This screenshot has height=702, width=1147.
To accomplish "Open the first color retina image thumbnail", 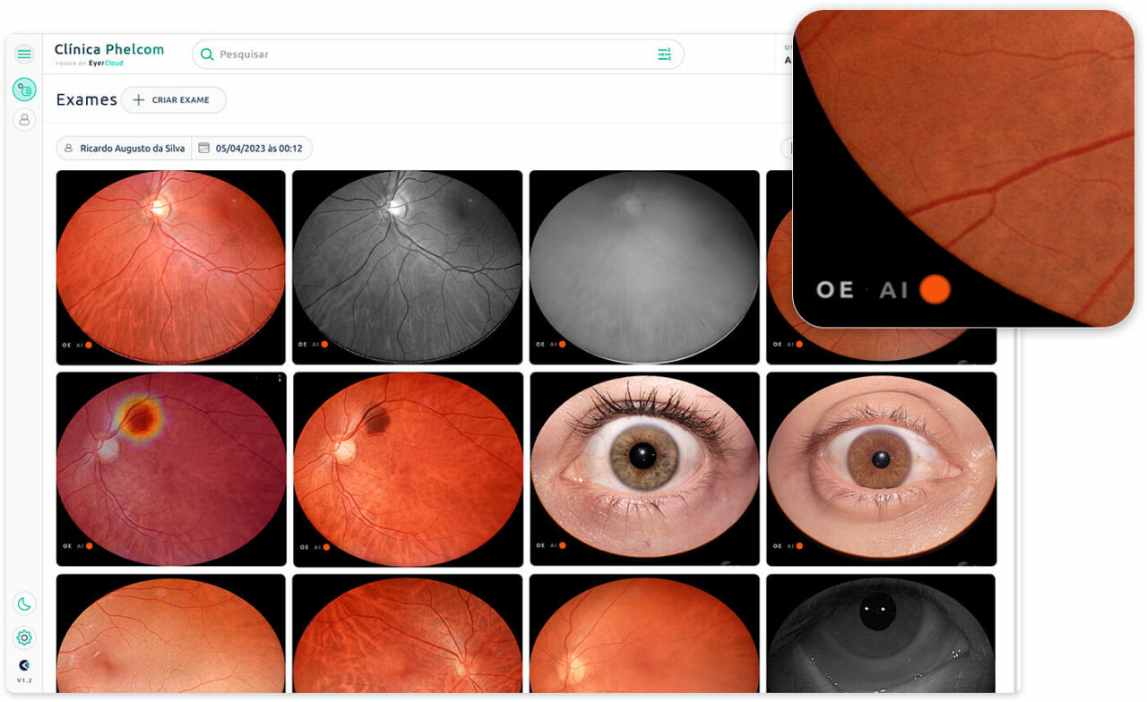I will click(x=170, y=267).
